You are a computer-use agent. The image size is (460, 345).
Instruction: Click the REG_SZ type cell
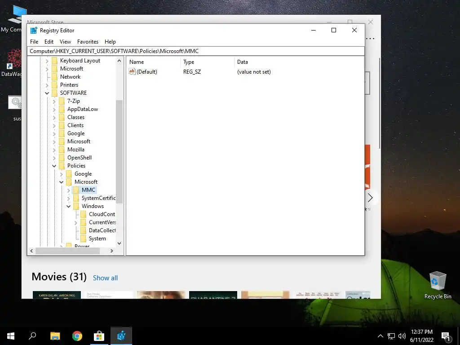pyautogui.click(x=192, y=72)
